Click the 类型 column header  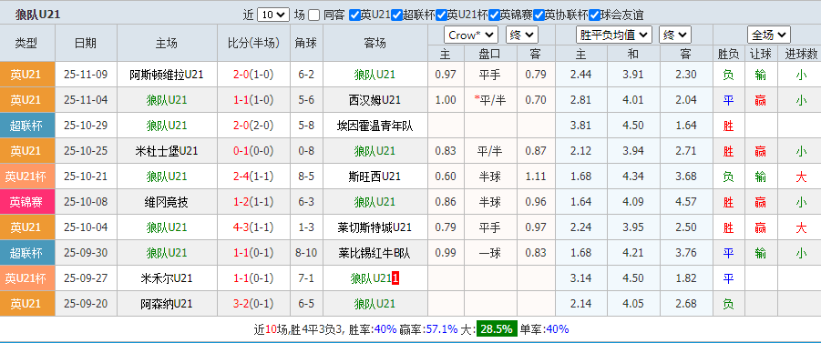point(26,44)
